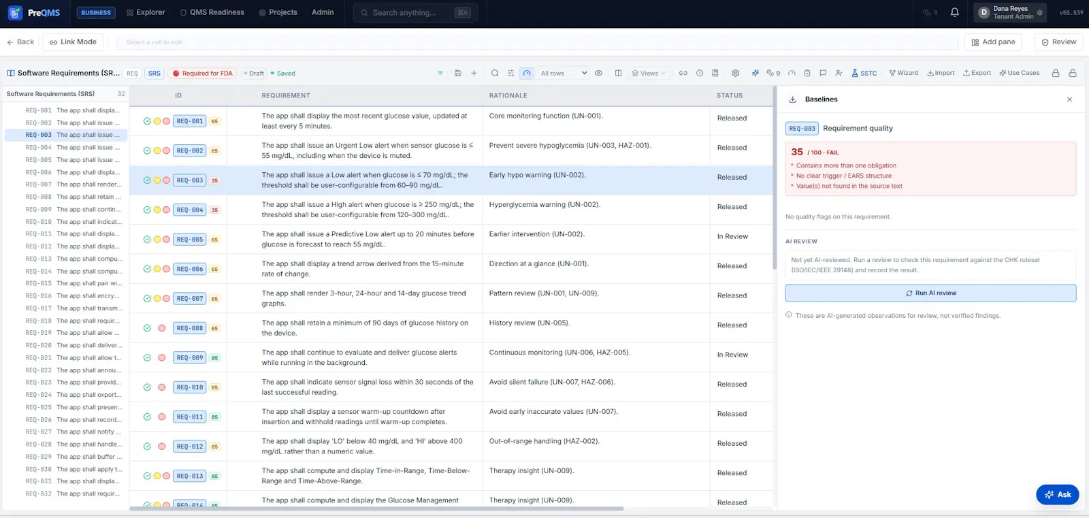Click the Back button
The image size is (1089, 518).
tap(20, 42)
